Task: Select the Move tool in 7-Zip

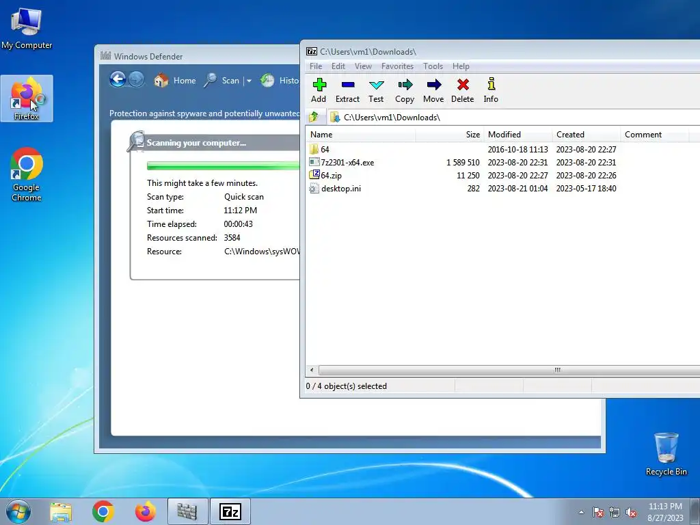Action: click(x=433, y=91)
